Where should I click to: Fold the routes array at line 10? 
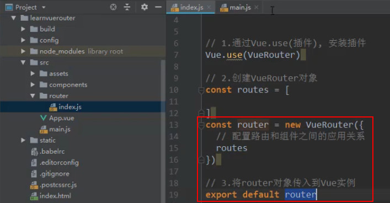pyautogui.click(x=201, y=90)
